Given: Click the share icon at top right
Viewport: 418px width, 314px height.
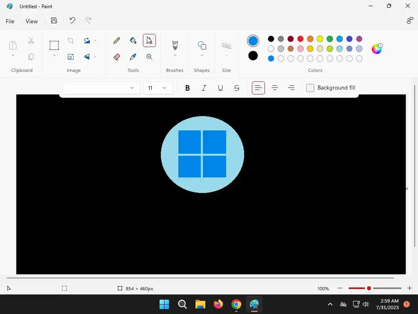Looking at the screenshot, I should [409, 20].
